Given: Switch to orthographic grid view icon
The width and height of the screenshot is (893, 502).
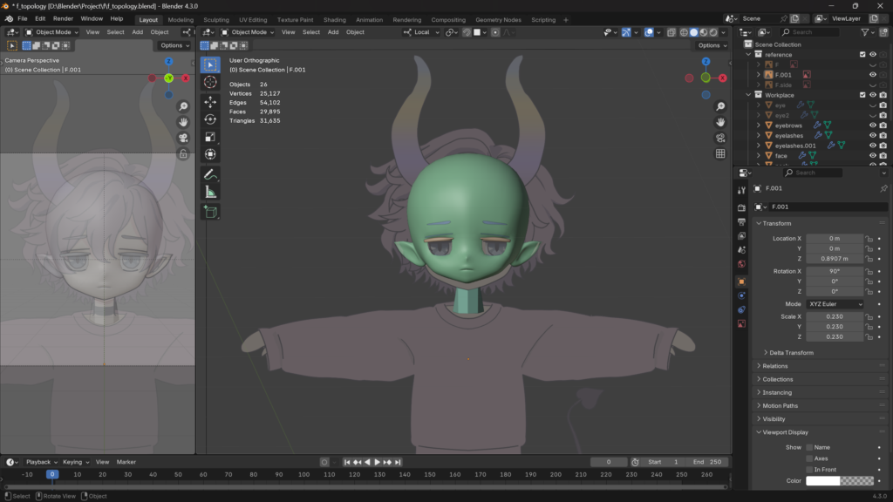Looking at the screenshot, I should click(720, 153).
